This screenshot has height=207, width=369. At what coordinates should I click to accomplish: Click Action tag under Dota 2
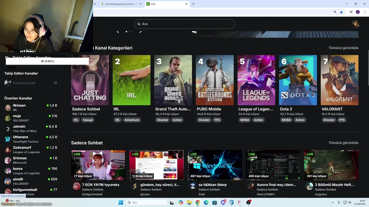click(300, 120)
